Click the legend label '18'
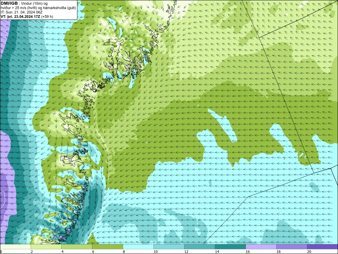 click(x=278, y=252)
